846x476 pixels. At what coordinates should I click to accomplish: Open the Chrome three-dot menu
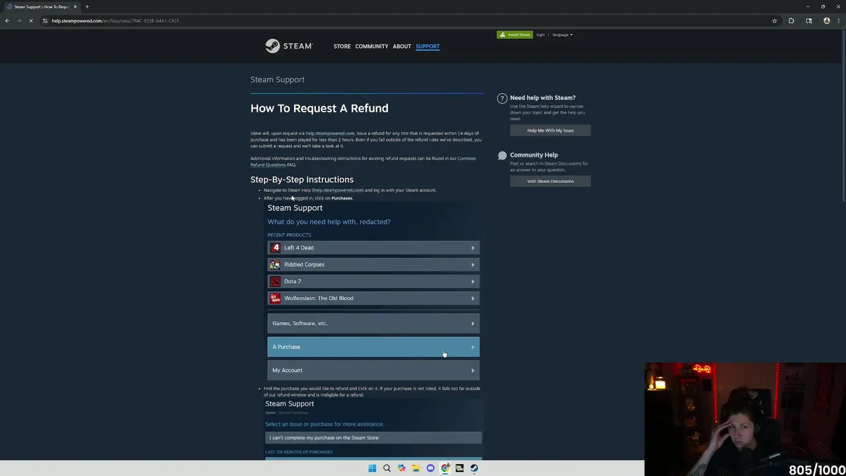pos(838,20)
